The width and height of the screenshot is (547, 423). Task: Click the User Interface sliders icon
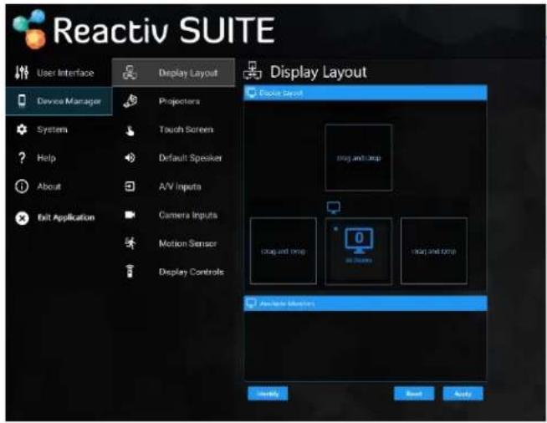22,72
